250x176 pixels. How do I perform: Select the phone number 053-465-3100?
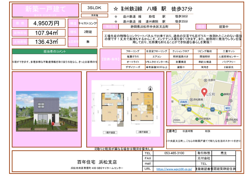pos(174,153)
